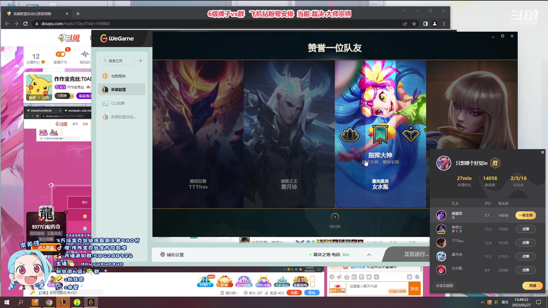Expand server selector chevron beside 裁决之地
This screenshot has width=548, height=308.
pos(369,255)
